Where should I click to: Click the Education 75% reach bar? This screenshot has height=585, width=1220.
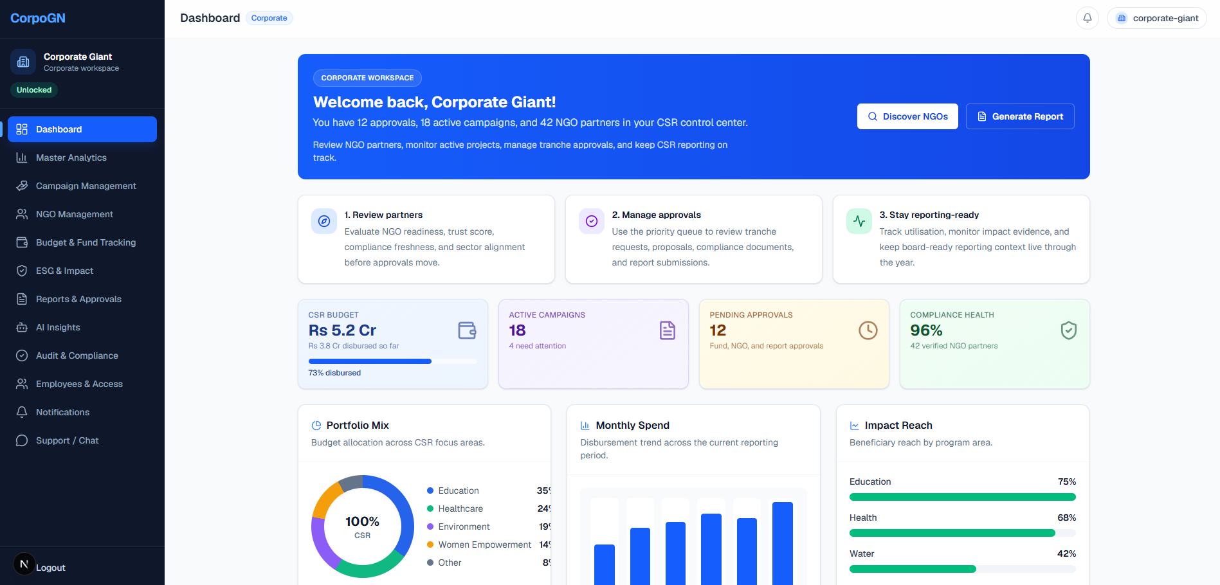(x=963, y=497)
